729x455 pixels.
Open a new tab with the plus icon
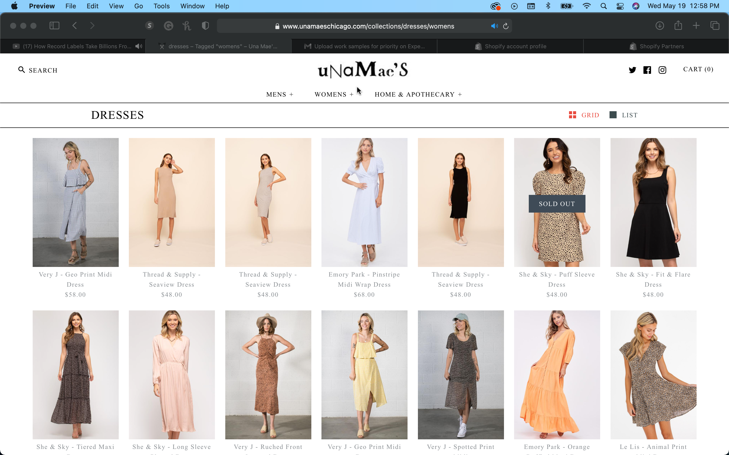tap(696, 26)
